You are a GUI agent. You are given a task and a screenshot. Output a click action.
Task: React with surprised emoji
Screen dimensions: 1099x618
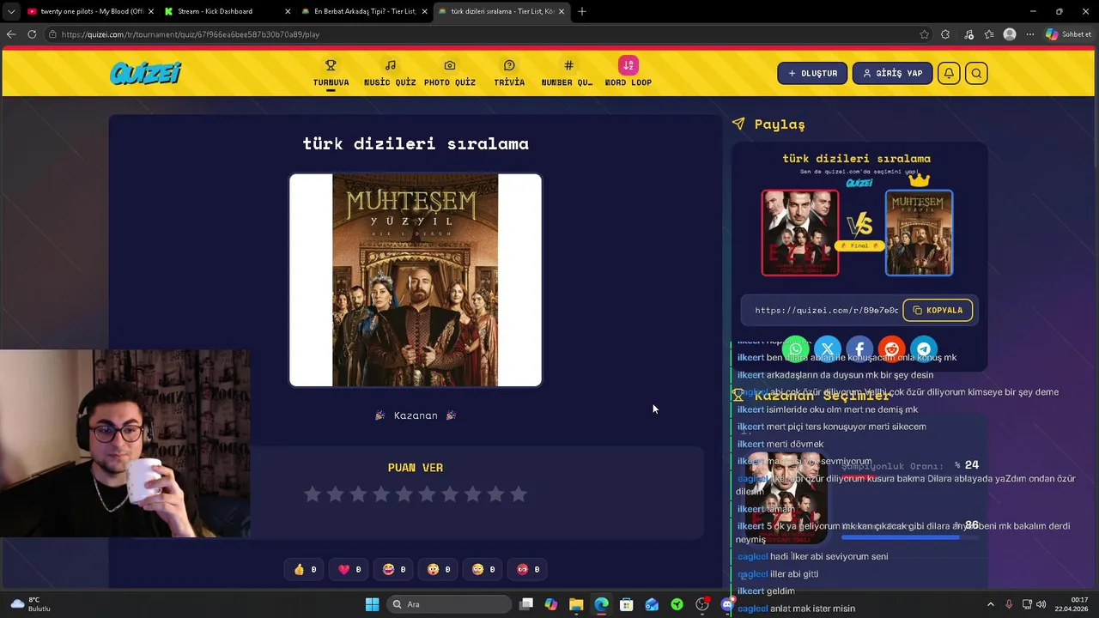[x=438, y=569]
